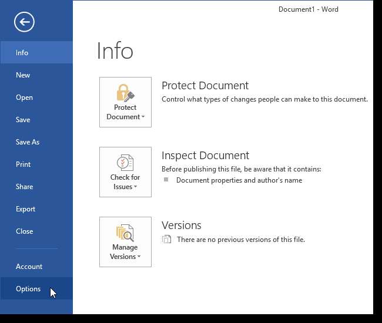Image resolution: width=382 pixels, height=323 pixels.
Task: Select the Info tab in sidebar
Action: click(x=22, y=53)
